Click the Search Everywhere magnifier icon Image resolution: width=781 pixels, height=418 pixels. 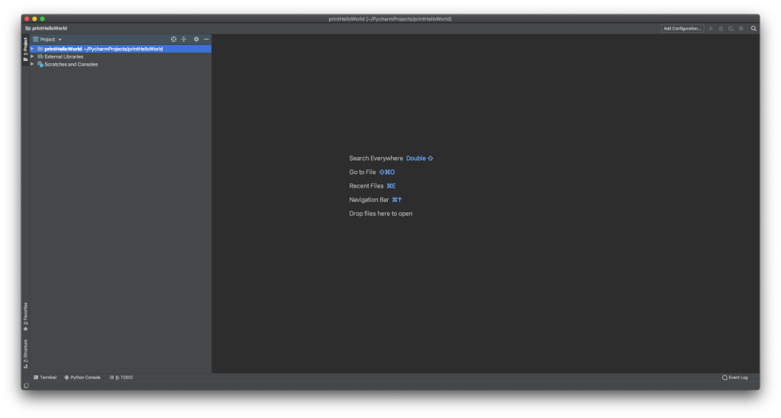pos(754,28)
